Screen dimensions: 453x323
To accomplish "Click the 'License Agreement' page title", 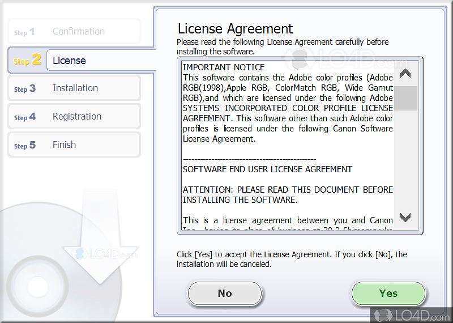I will click(235, 29).
